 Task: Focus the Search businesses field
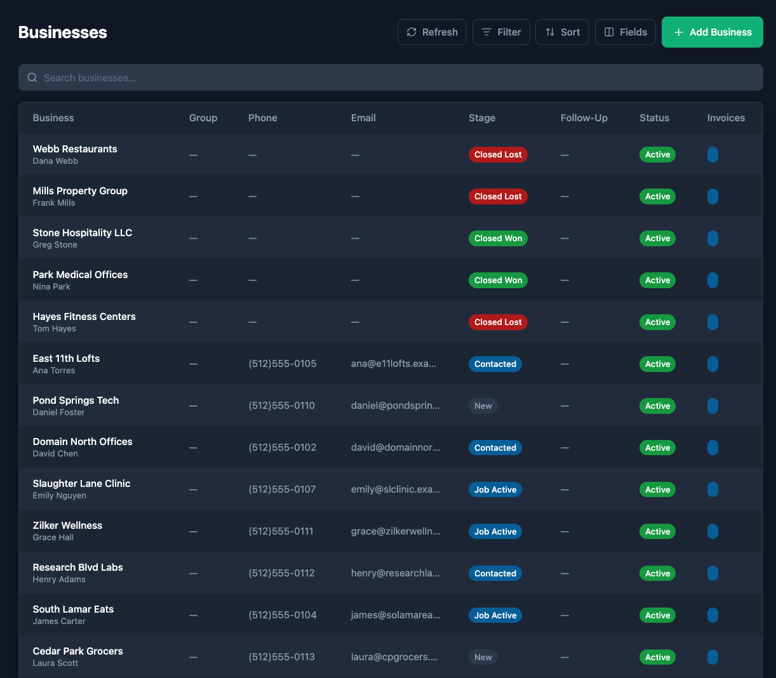coord(391,77)
